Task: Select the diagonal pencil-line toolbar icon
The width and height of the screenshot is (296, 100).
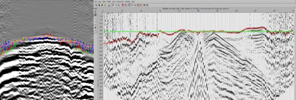Action: (113, 5)
